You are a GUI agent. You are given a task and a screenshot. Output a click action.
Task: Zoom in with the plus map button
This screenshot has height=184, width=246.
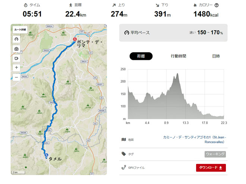16,67
